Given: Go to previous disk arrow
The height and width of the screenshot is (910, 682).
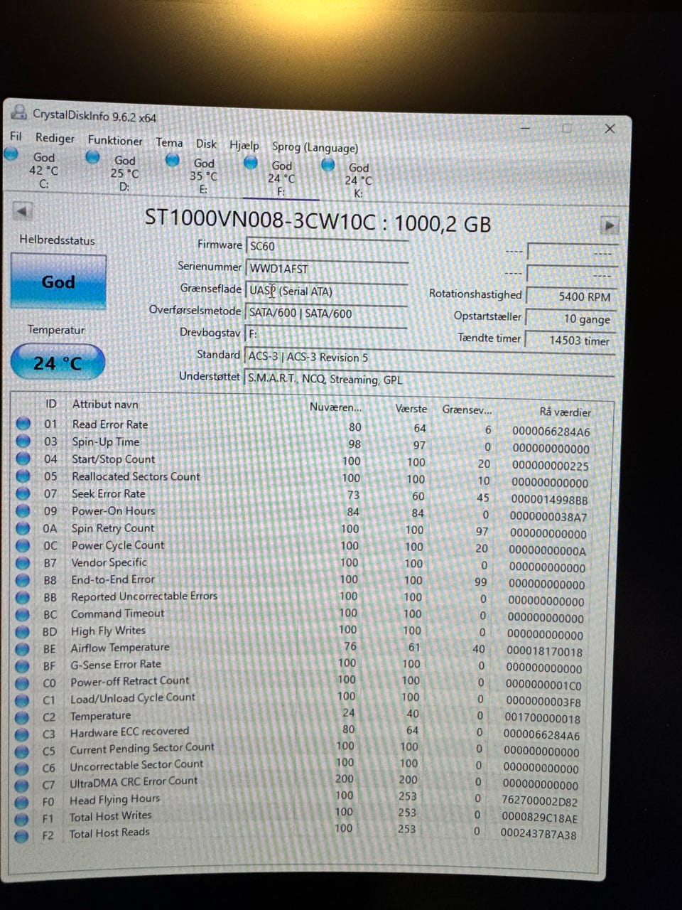Looking at the screenshot, I should tap(23, 211).
